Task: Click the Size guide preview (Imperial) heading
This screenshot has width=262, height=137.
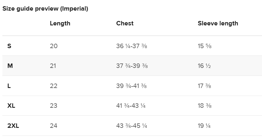Action: pyautogui.click(x=45, y=9)
